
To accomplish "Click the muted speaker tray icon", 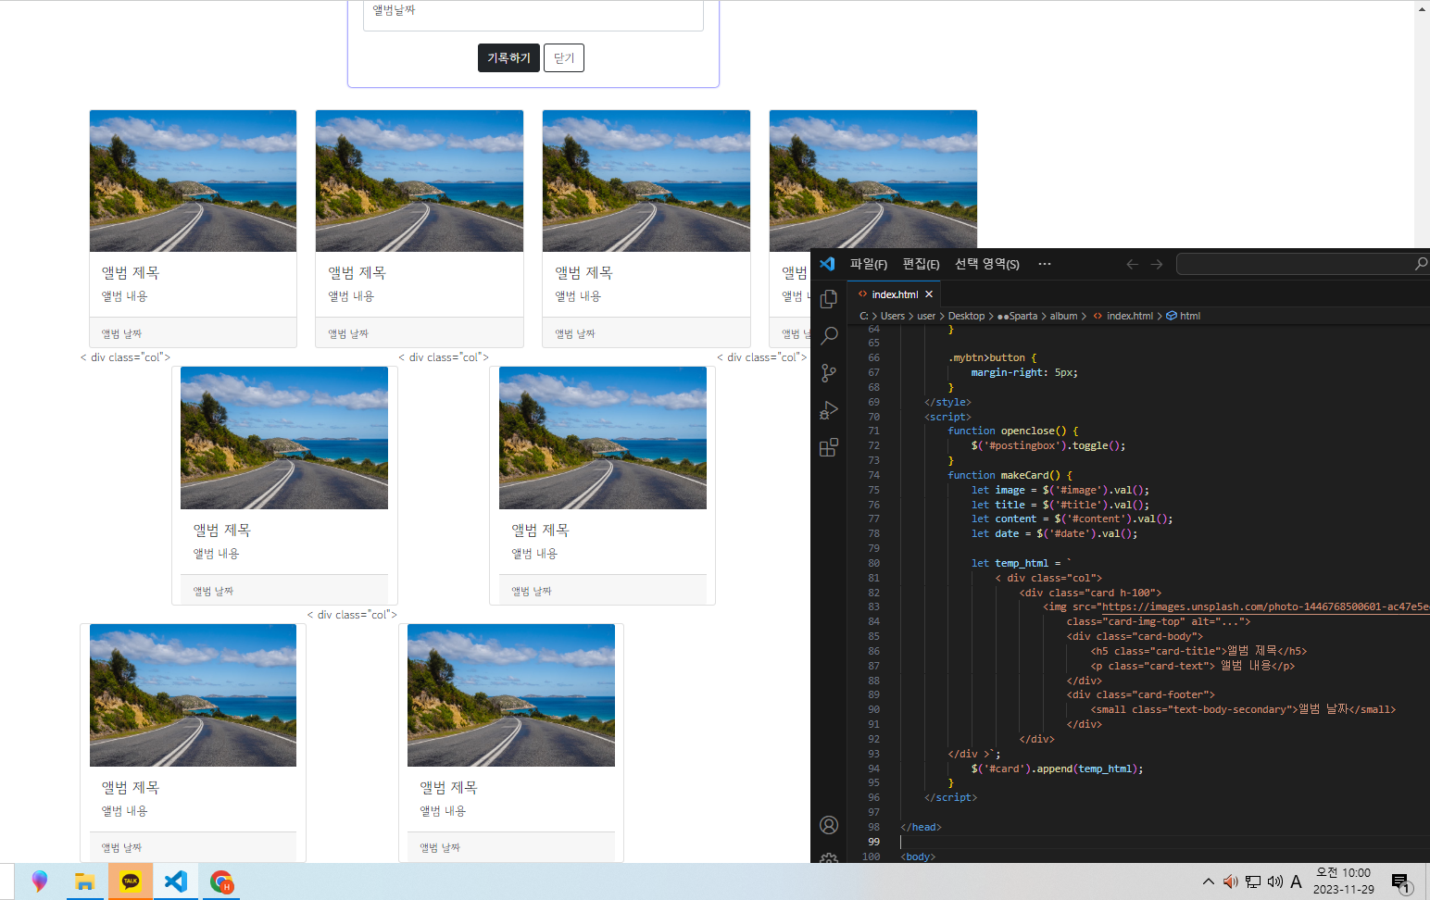I will click(1230, 881).
